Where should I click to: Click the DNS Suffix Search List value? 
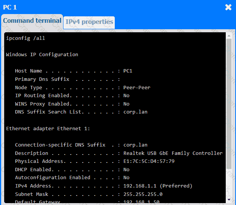tap(135, 112)
